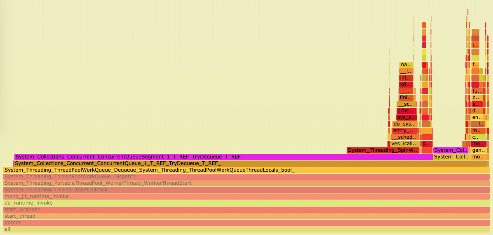The height and width of the screenshot is (235, 493).
Task: Zoom into System_Threading_Thread_StartCallback frame
Action: [x=246, y=190]
